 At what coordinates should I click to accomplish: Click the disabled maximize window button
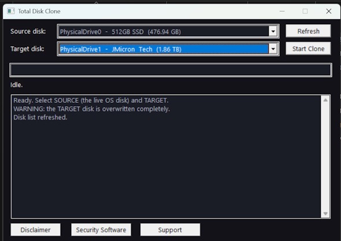click(305, 11)
